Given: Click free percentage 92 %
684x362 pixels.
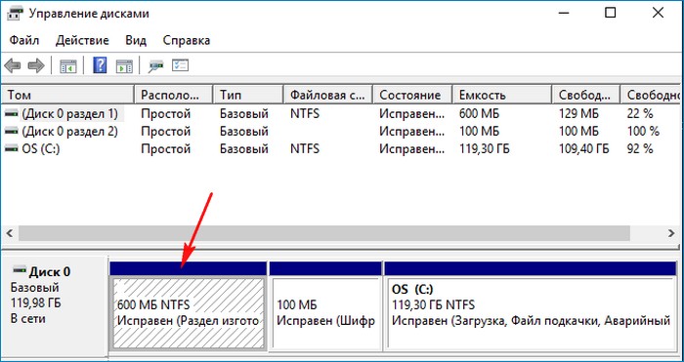Looking at the screenshot, I should [x=640, y=149].
